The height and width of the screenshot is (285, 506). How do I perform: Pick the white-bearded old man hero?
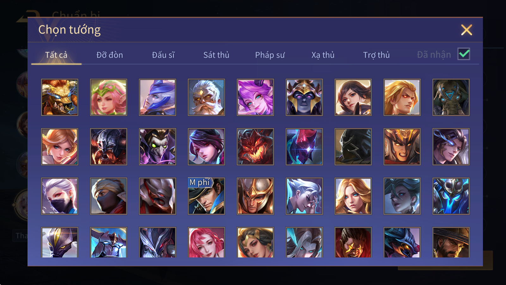tap(206, 97)
